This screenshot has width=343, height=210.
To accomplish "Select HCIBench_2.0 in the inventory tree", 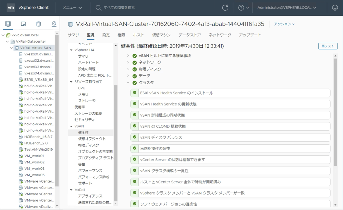I will click(36, 143).
